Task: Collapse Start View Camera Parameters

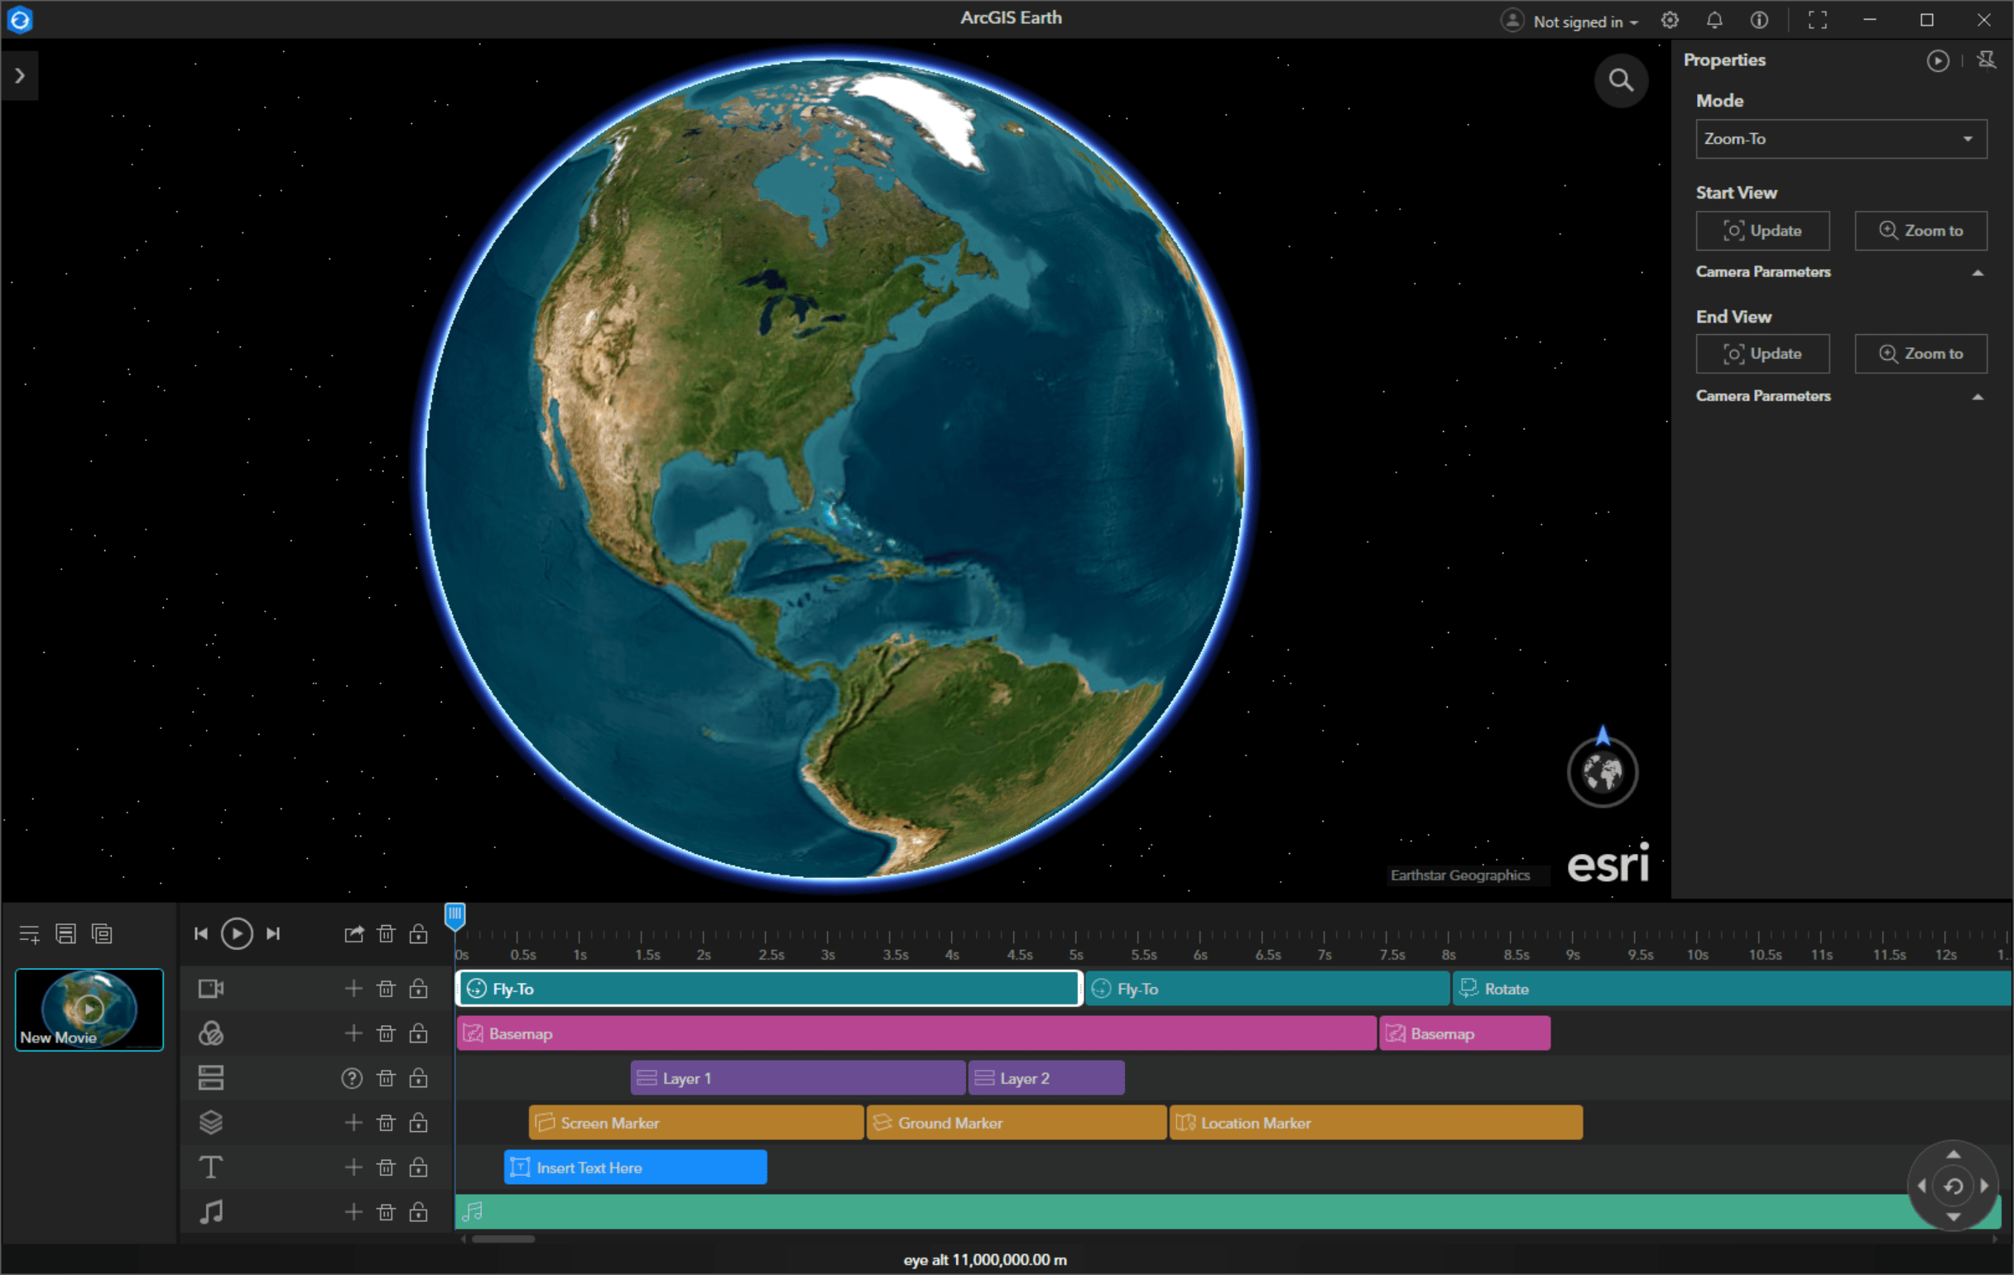Action: pyautogui.click(x=1978, y=271)
